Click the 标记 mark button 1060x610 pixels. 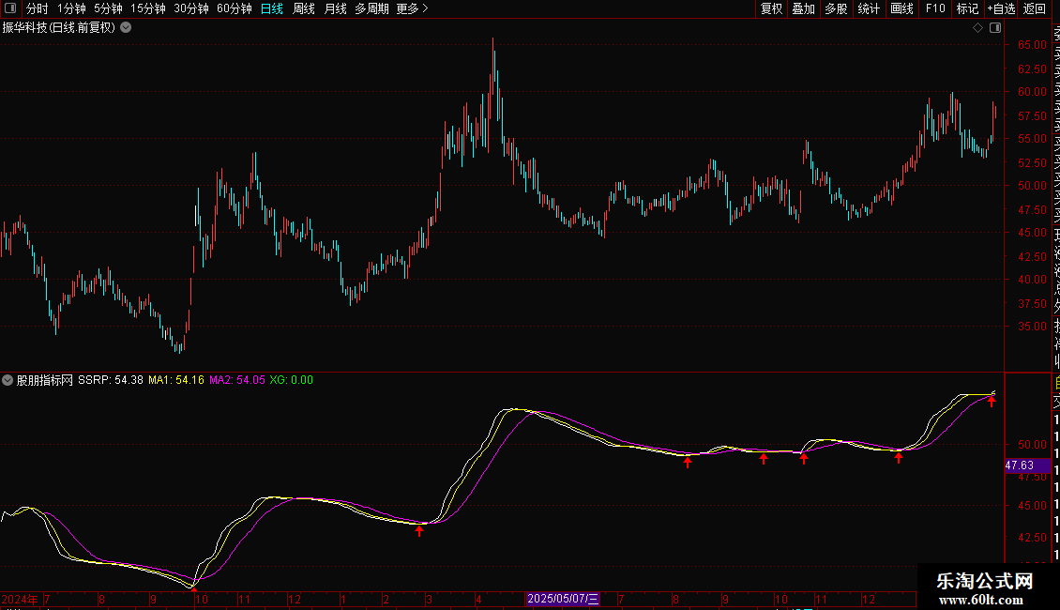click(967, 8)
